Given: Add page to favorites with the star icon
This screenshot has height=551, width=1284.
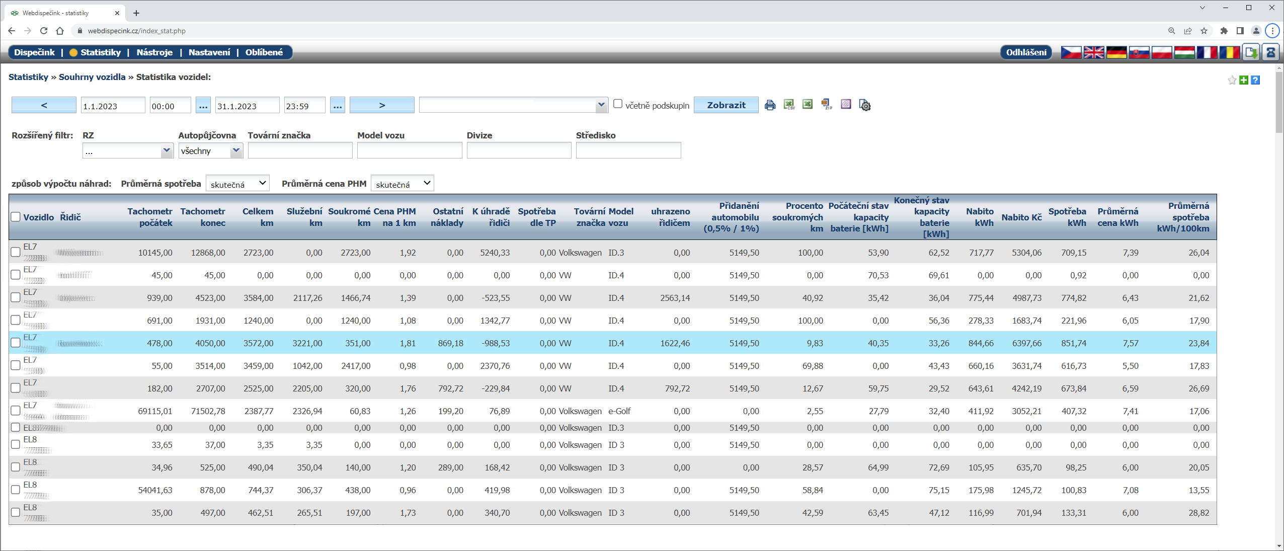Looking at the screenshot, I should (1232, 80).
